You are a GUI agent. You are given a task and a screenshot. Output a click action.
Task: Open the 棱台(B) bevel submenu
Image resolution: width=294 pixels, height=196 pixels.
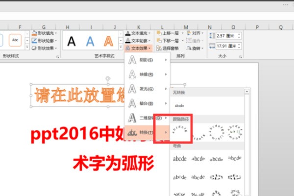(x=147, y=103)
